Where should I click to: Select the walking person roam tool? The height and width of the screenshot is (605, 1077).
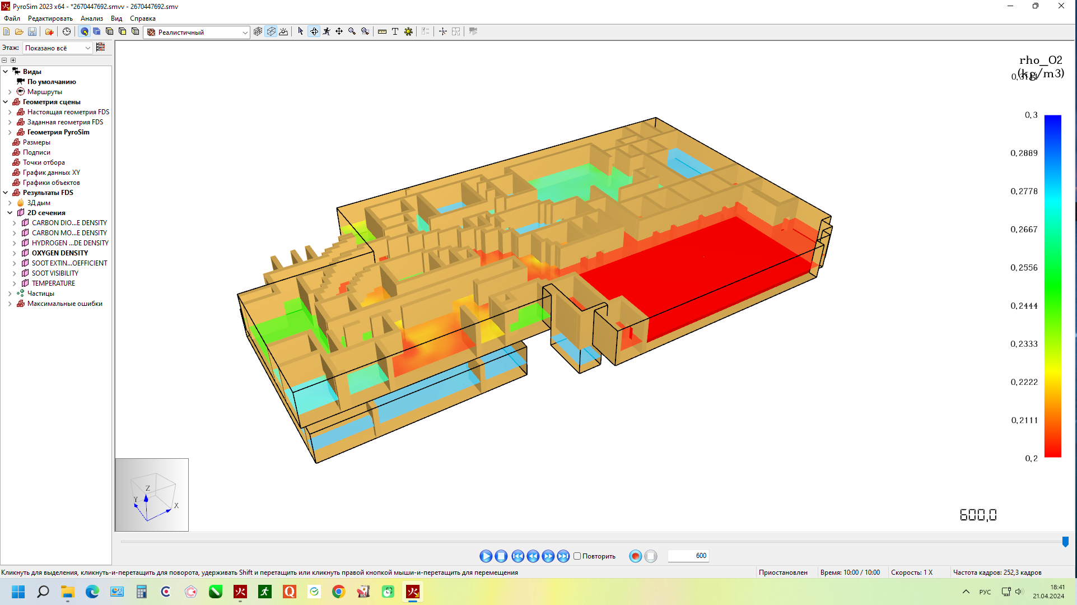pyautogui.click(x=327, y=32)
